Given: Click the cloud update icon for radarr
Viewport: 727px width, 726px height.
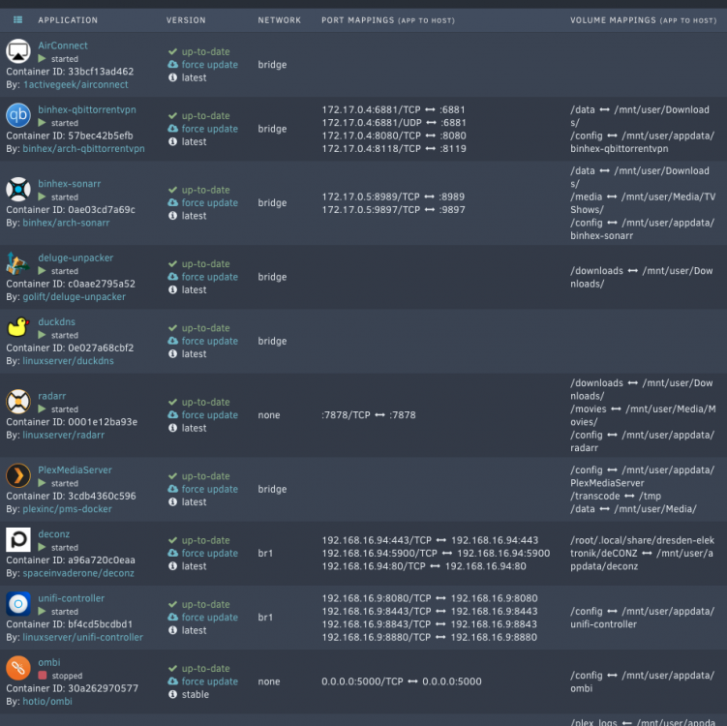Looking at the screenshot, I should [x=173, y=414].
